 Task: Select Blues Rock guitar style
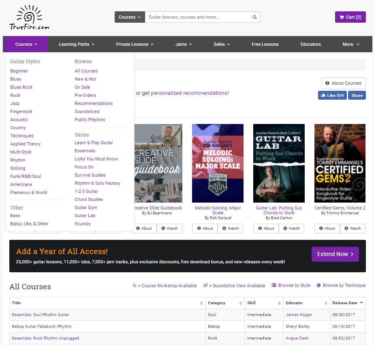click(x=21, y=87)
